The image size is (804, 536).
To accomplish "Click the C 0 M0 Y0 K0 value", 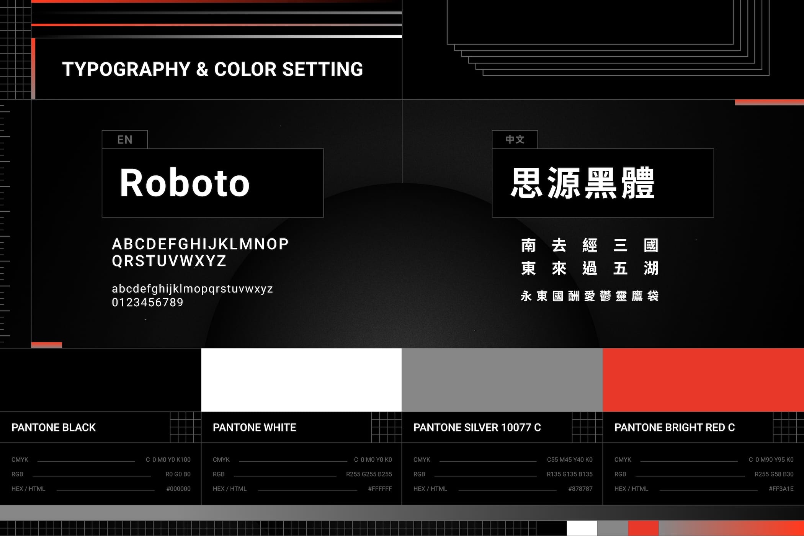I will [x=373, y=459].
